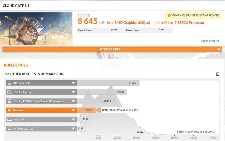
Task: Open the Office PC (2013) dropdown arrow
Action: [x=73, y=128]
